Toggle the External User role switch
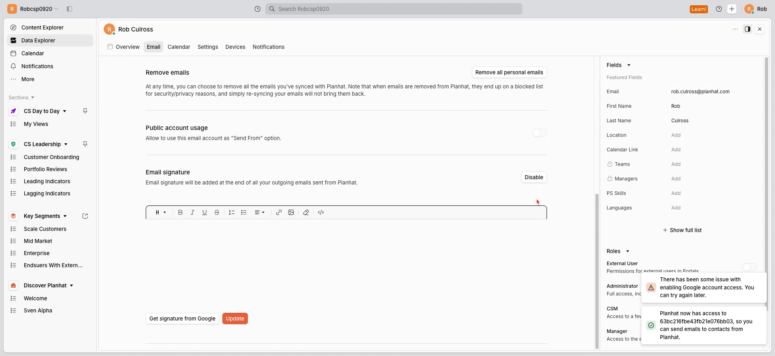Viewport: 775px width, 356px height. coord(750,267)
